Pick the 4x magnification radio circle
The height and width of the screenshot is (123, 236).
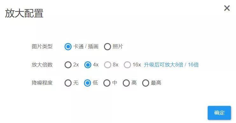(x=87, y=65)
